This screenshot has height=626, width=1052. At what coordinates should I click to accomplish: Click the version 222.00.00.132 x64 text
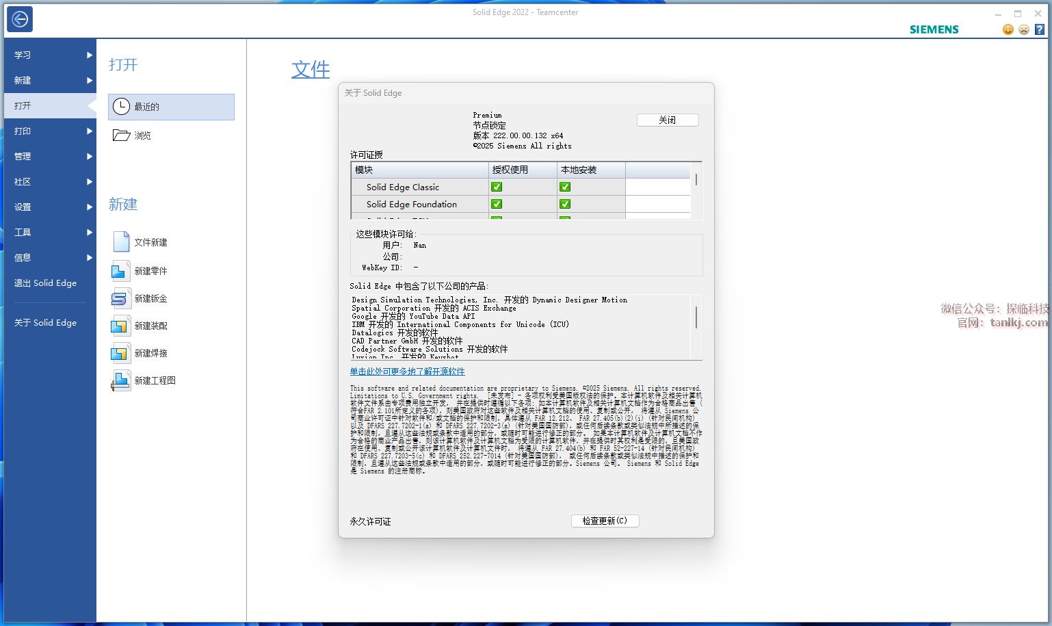(x=518, y=135)
